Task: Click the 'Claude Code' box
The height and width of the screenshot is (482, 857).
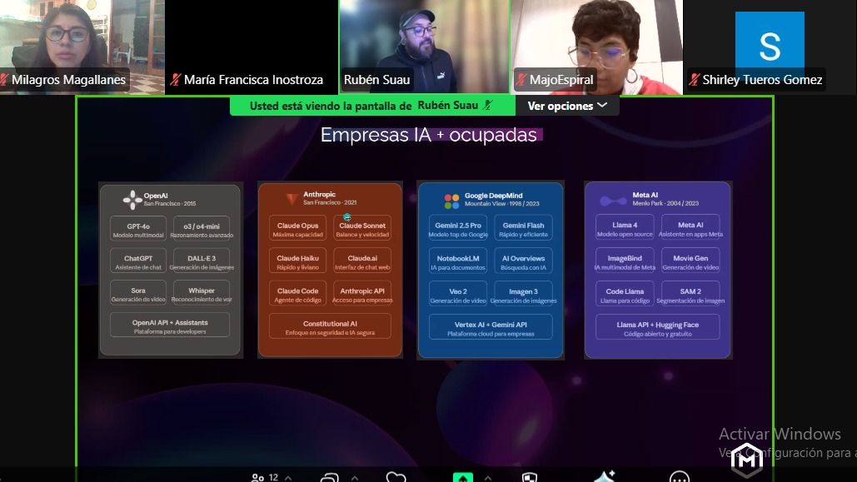Action: point(298,295)
